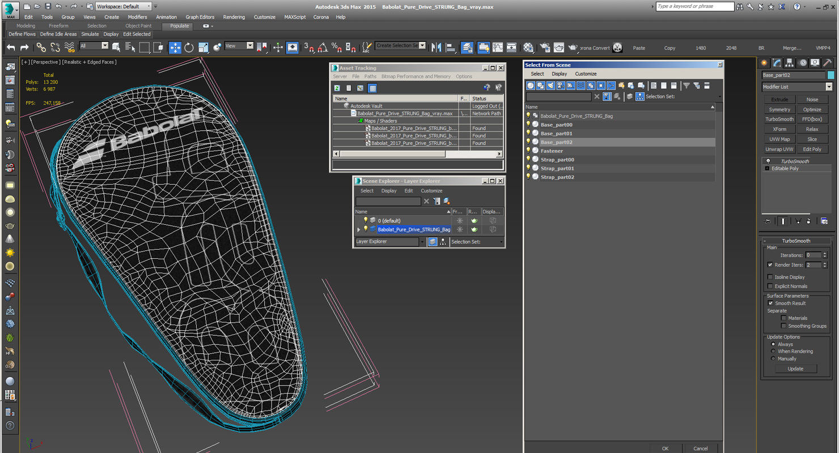The image size is (839, 453).
Task: Click the object color swatch beside Base_part02
Action: (830, 75)
